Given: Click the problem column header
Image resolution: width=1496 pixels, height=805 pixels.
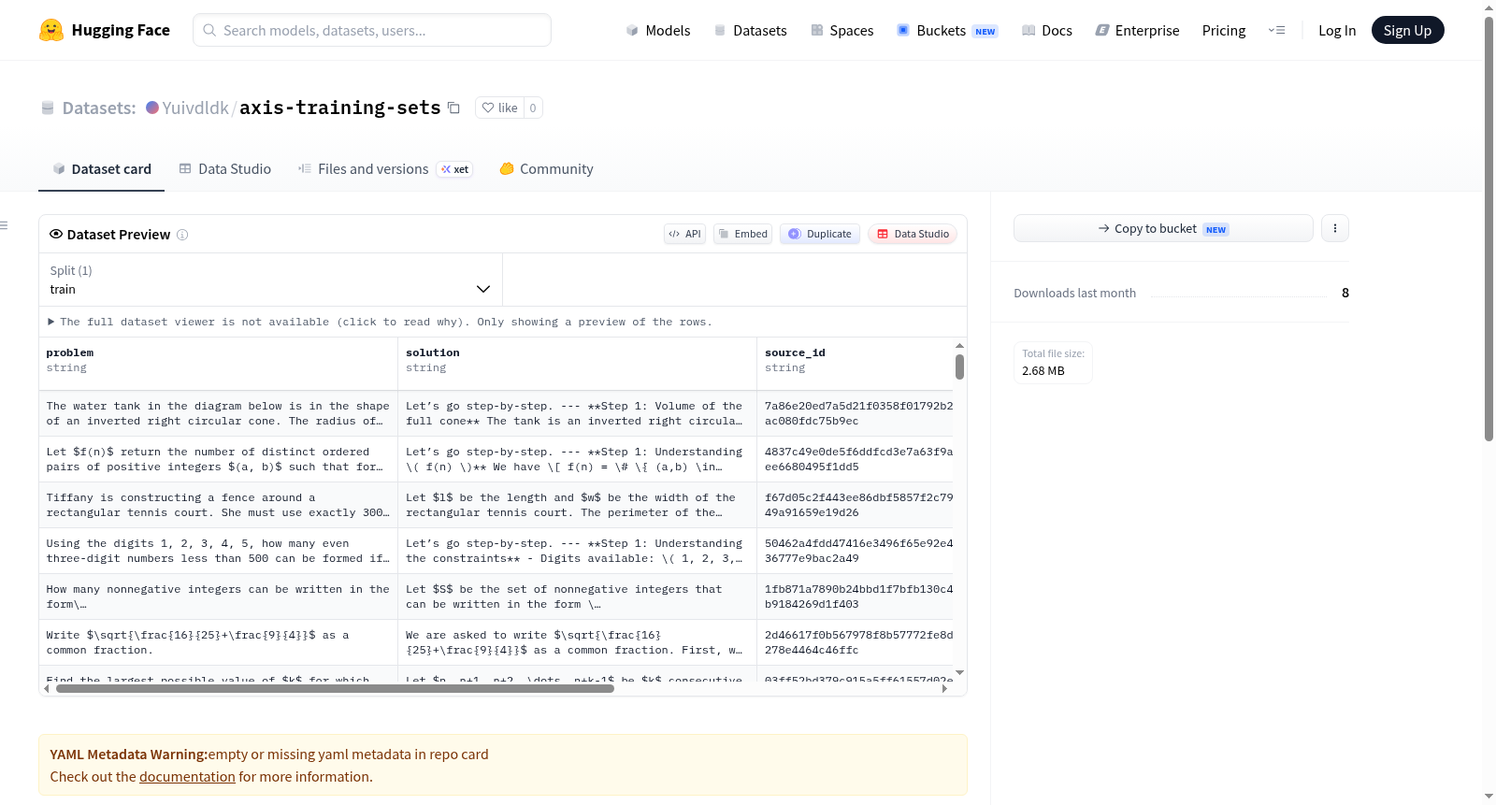Looking at the screenshot, I should (219, 364).
